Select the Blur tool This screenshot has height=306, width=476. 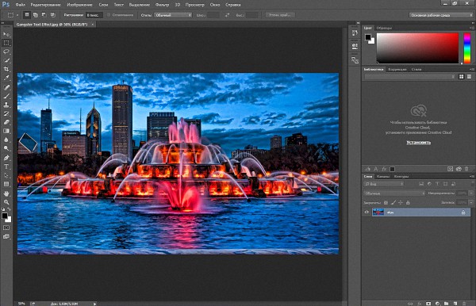pyautogui.click(x=6, y=140)
